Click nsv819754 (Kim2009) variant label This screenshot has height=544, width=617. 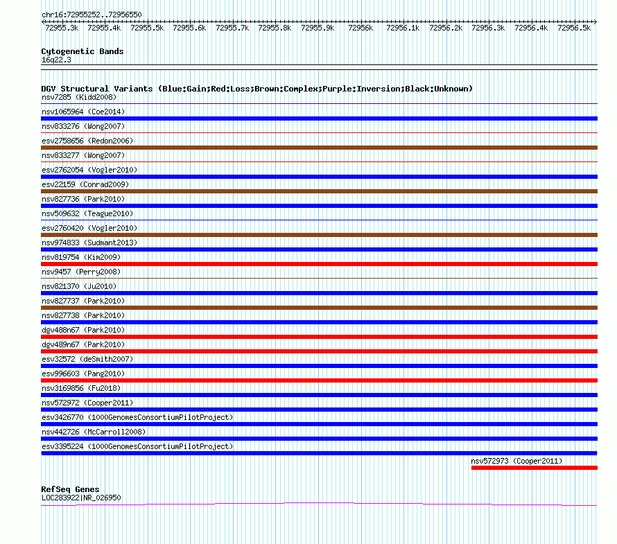(x=81, y=257)
